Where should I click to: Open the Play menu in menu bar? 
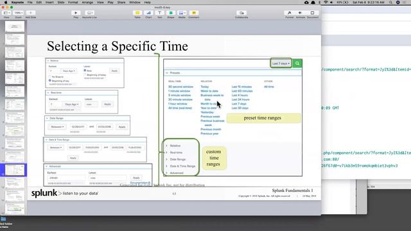[110, 3]
